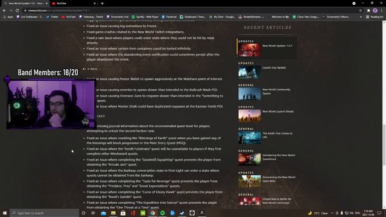Open the Windows Start menu
The width and height of the screenshot is (386, 217).
(x=4, y=213)
